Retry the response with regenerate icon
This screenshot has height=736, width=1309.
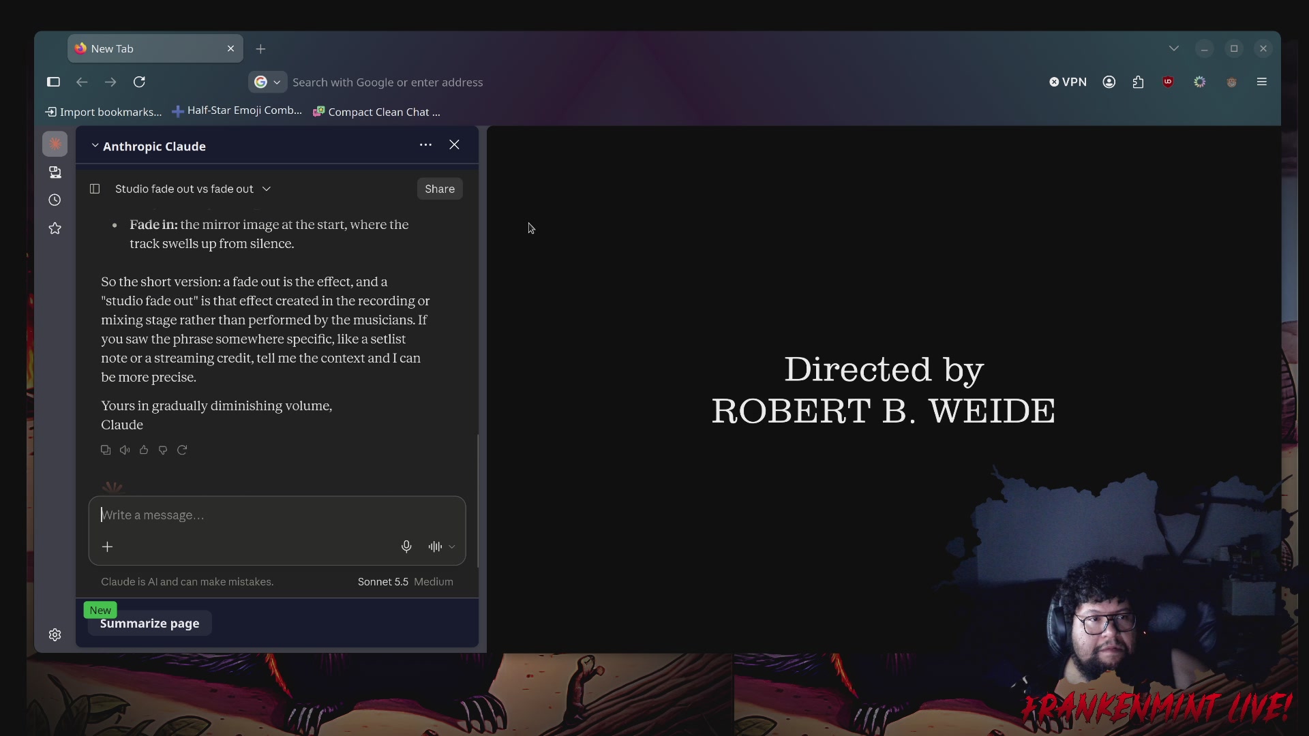tap(182, 450)
